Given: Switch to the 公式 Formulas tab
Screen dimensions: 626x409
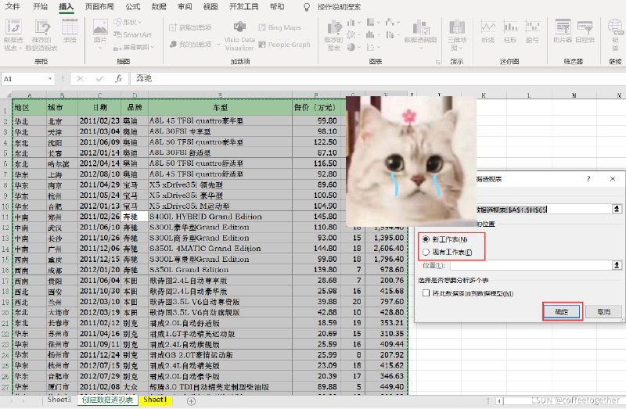Looking at the screenshot, I should pos(132,7).
